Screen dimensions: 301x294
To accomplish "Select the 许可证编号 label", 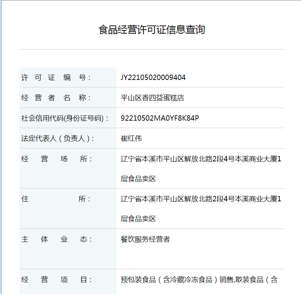I will (x=56, y=77).
